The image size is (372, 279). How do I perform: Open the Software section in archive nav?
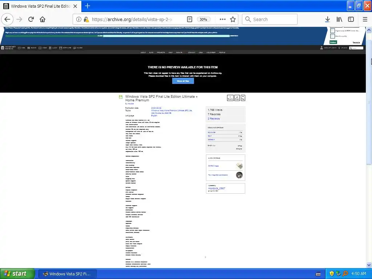click(65, 48)
